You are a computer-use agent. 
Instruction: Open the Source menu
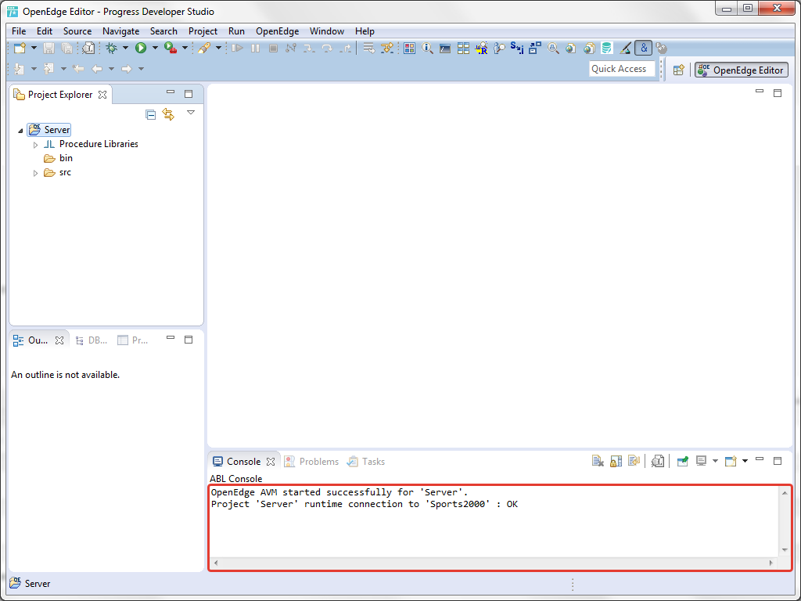[77, 31]
